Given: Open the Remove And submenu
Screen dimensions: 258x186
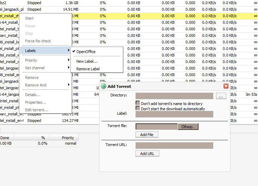Looking at the screenshot, I should [46, 85].
